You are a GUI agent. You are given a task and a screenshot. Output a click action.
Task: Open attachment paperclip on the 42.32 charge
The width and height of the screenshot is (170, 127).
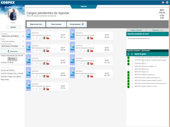click(81, 38)
